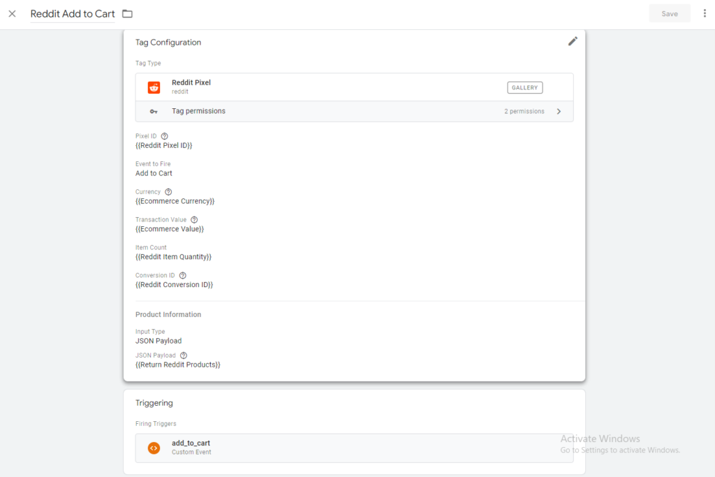Click the add_to_cart trigger's orange icon
This screenshot has height=477, width=715.
154,448
